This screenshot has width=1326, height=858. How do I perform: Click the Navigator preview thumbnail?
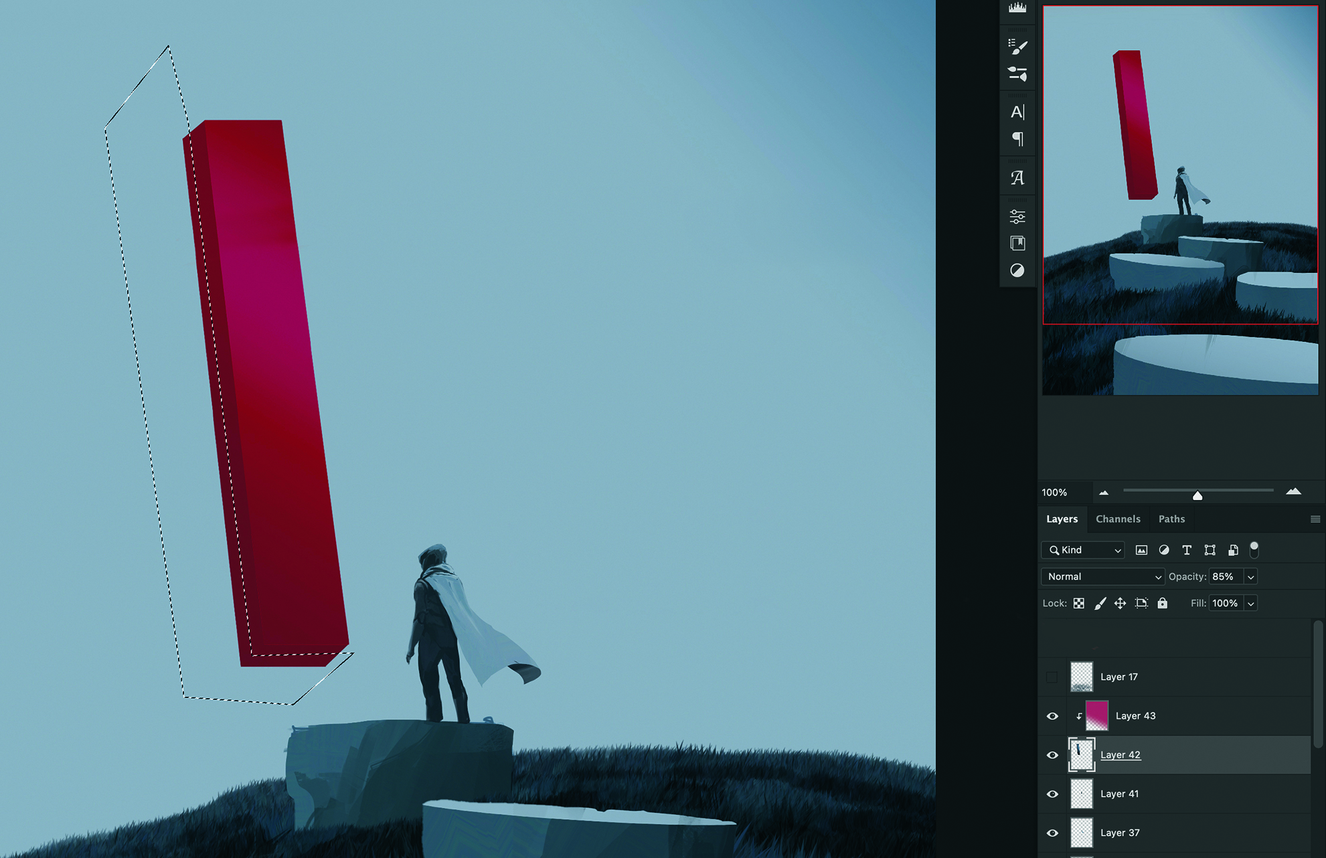coord(1180,201)
